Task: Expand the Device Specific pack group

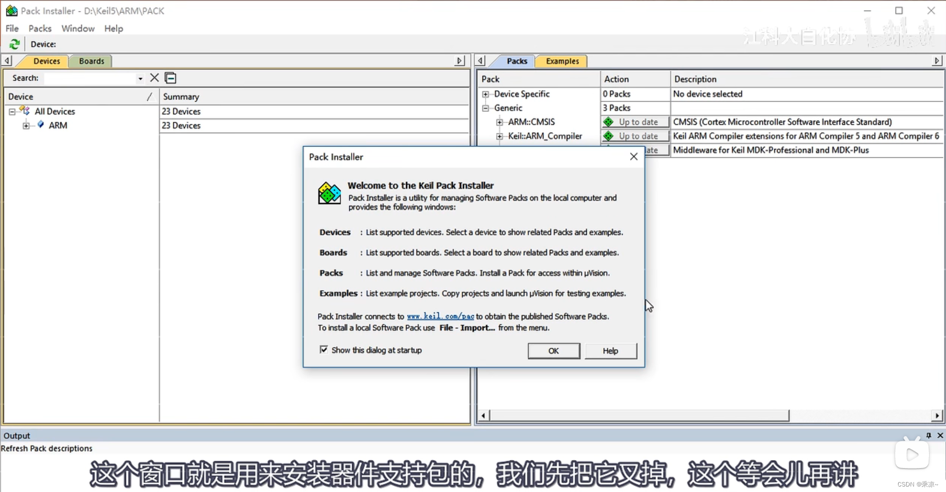Action: (x=485, y=94)
